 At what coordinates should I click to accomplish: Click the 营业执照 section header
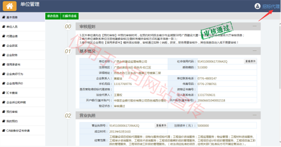(168, 115)
